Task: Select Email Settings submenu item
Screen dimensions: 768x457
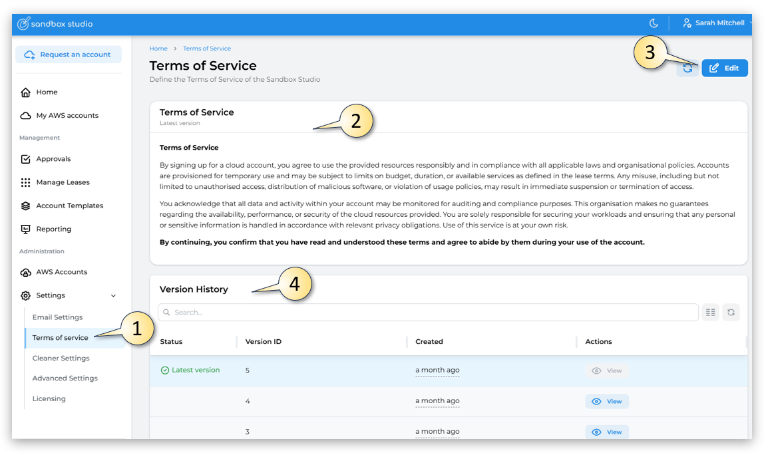Action: (x=58, y=317)
